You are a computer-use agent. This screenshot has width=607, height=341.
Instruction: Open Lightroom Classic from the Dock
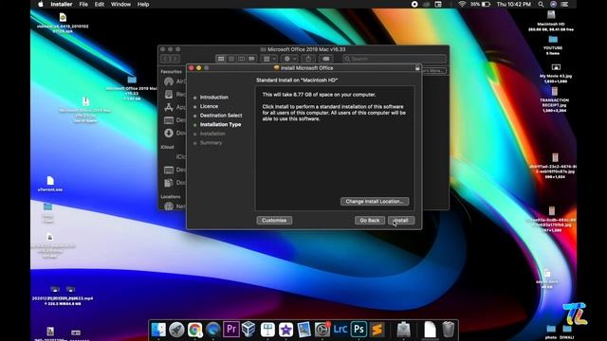340,330
